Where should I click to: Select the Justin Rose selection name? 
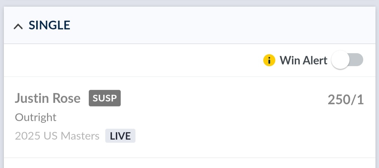pos(48,98)
